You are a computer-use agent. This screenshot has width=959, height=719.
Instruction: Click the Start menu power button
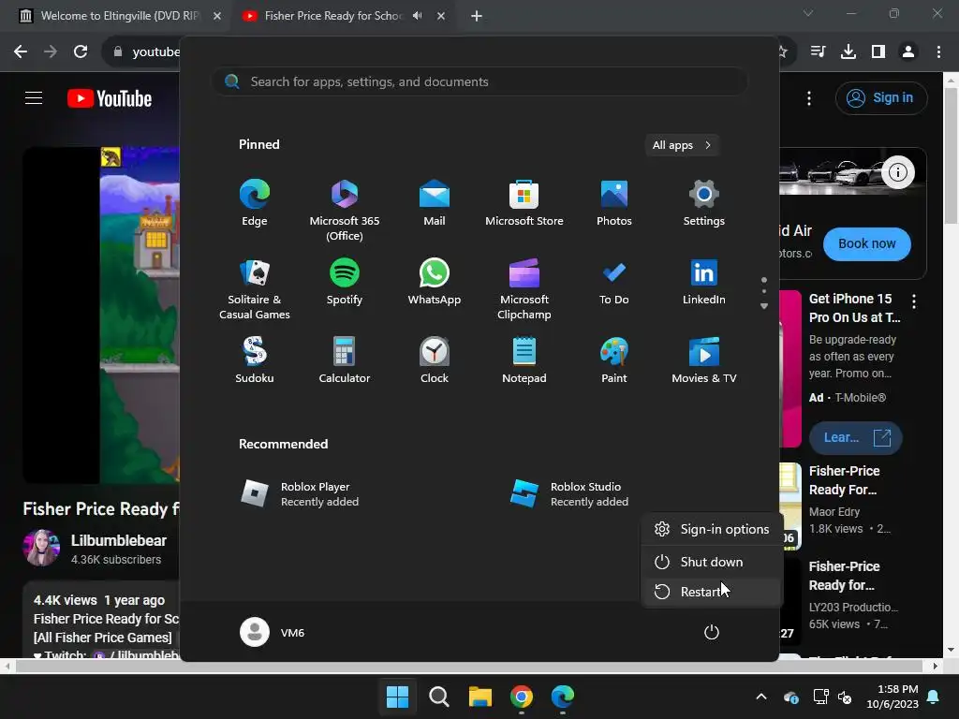click(x=712, y=632)
